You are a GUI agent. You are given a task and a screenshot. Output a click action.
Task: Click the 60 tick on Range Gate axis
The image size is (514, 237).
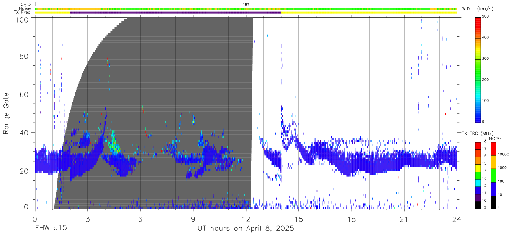click(24, 94)
